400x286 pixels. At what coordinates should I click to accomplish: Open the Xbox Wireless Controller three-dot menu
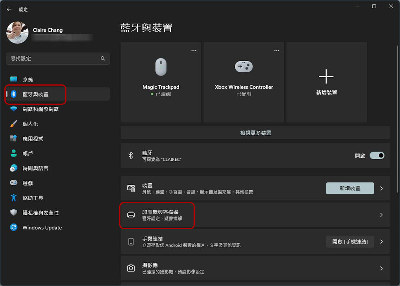[277, 51]
